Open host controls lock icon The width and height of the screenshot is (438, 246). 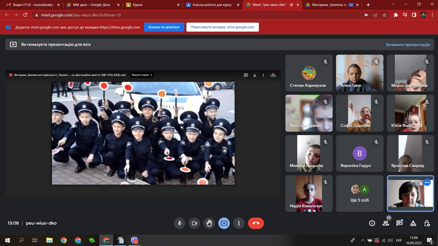pos(427,223)
